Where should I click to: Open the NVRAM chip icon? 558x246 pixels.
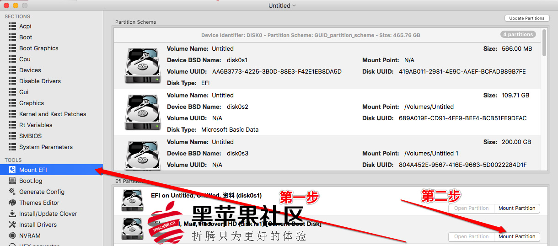coord(12,235)
